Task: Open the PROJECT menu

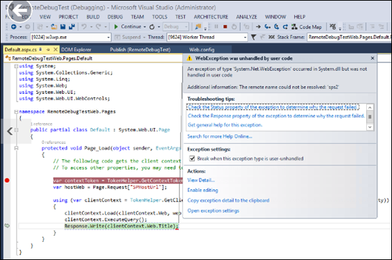Action: pyautogui.click(x=68, y=17)
